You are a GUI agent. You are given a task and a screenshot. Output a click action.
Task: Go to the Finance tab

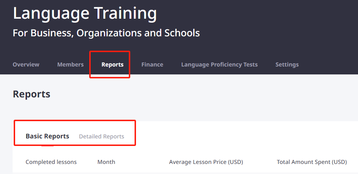(x=152, y=65)
